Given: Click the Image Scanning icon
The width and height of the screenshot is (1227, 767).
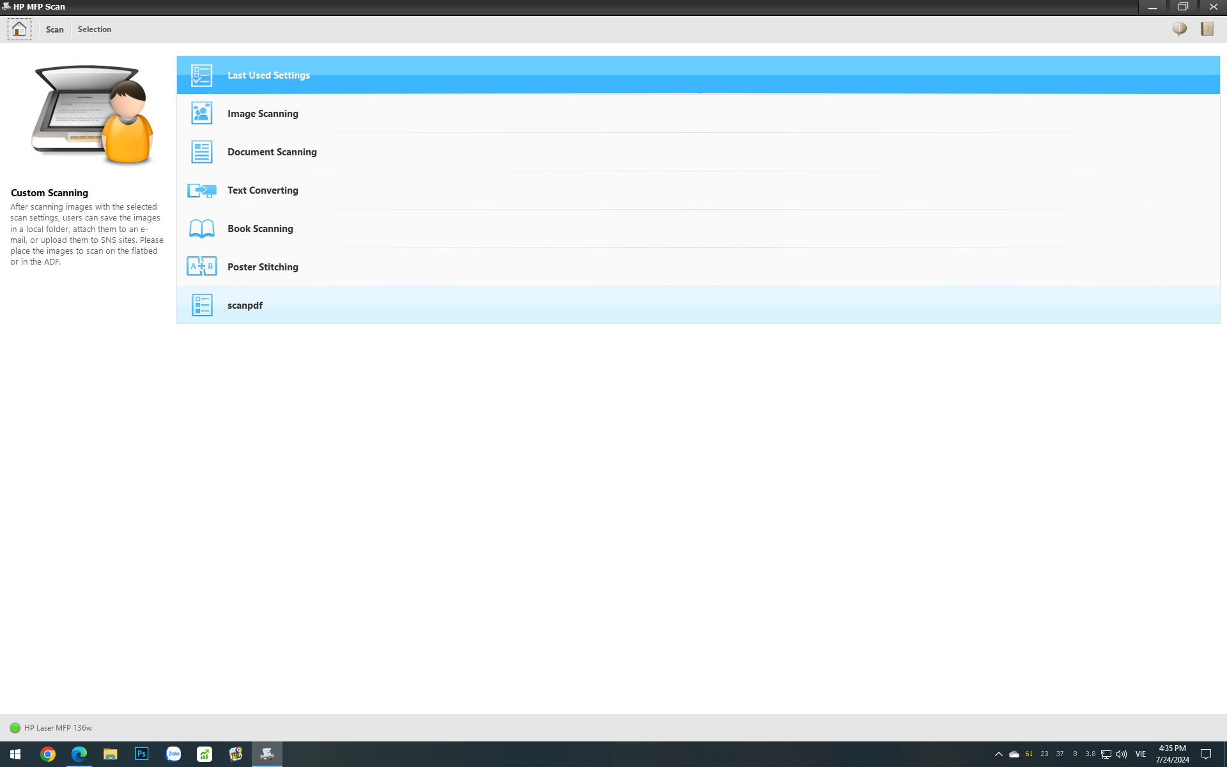Looking at the screenshot, I should [x=201, y=114].
